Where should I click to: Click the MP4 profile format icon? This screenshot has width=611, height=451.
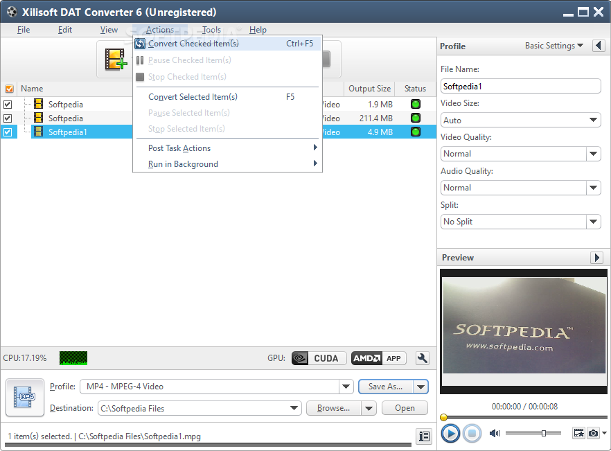click(x=24, y=397)
